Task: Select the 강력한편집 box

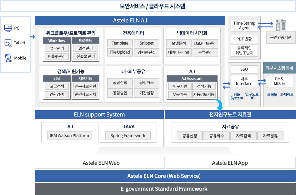Action: coord(147,52)
